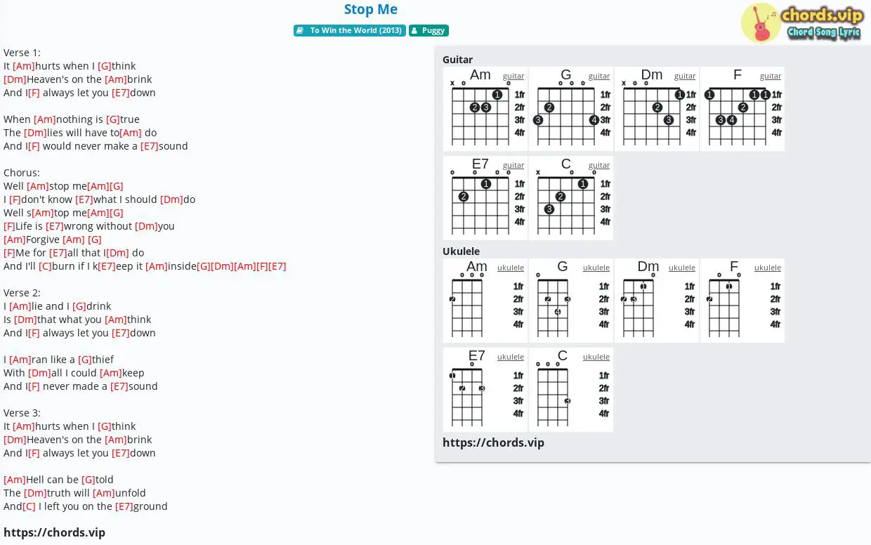This screenshot has height=545, width=871.
Task: Click the book icon in album tag
Action: click(300, 31)
